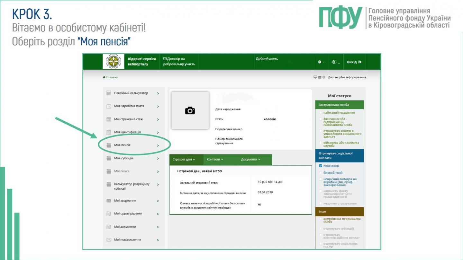
Task: Check the найманий працівник checkbox
Action: click(321, 113)
